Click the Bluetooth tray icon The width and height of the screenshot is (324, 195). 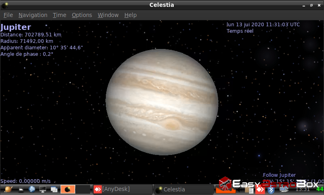click(271, 189)
